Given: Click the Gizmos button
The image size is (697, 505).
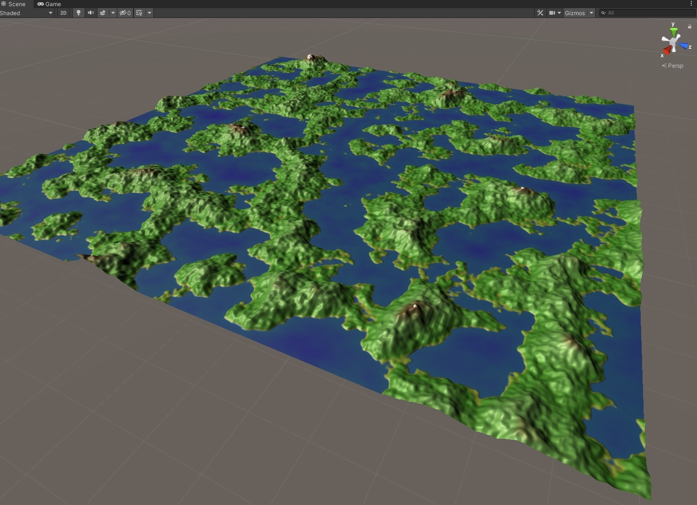Looking at the screenshot, I should click(574, 13).
